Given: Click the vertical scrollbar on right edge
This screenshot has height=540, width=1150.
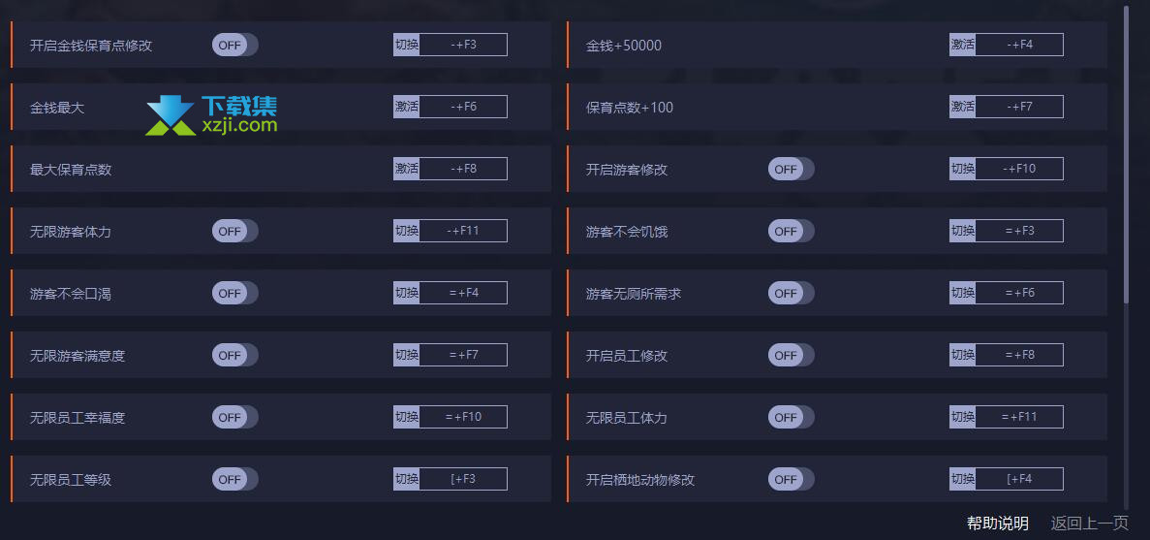Looking at the screenshot, I should [1127, 154].
